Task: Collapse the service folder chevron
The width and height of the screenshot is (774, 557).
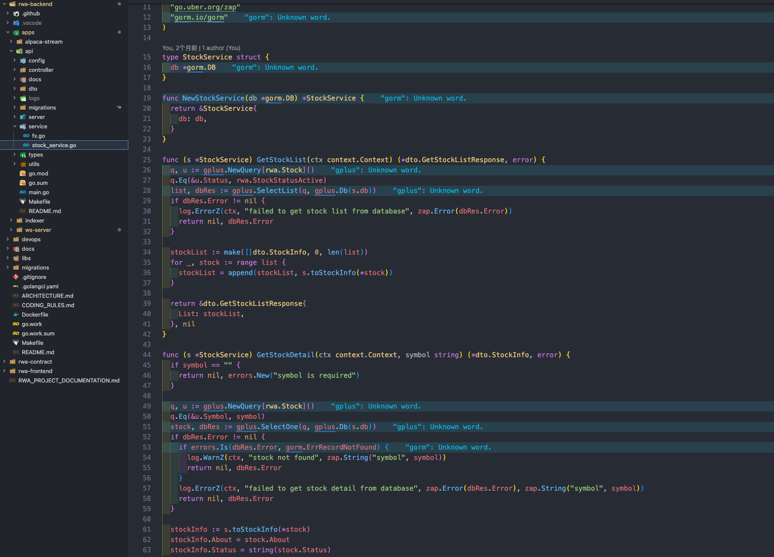Action: point(15,126)
